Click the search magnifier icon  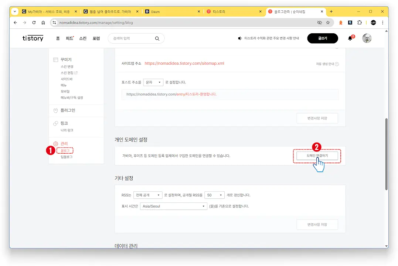[157, 38]
